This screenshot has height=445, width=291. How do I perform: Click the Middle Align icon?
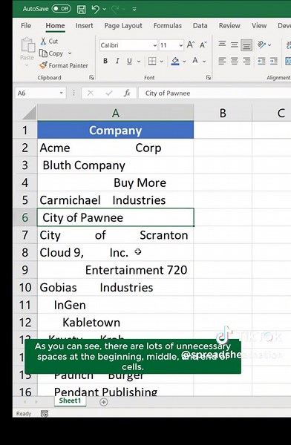click(235, 44)
